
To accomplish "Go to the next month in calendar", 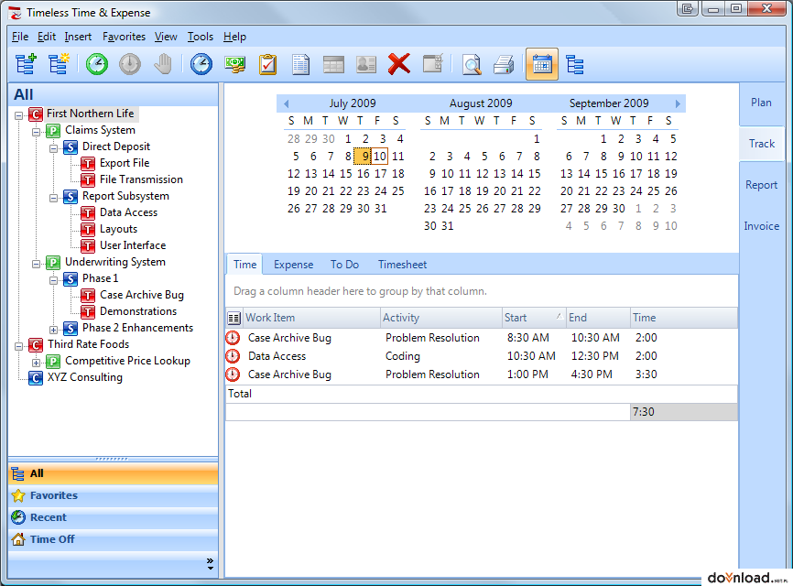I will click(x=678, y=103).
